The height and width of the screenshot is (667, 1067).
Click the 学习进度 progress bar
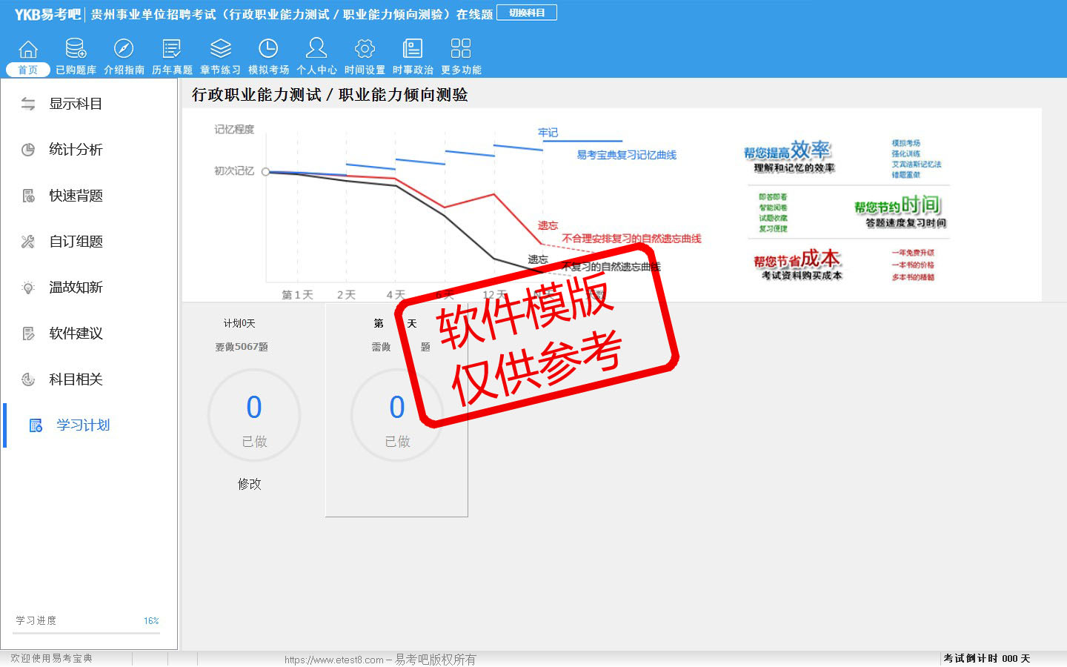(x=87, y=633)
